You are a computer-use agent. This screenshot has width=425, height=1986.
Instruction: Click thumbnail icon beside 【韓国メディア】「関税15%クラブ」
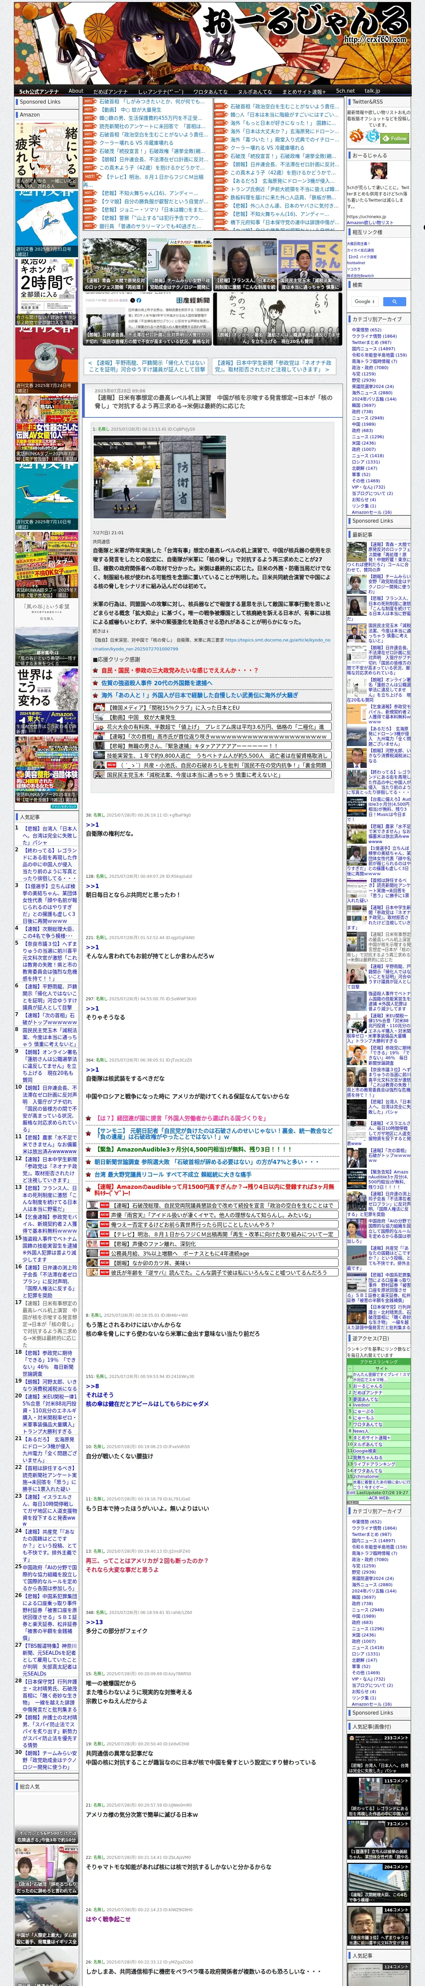pos(100,707)
